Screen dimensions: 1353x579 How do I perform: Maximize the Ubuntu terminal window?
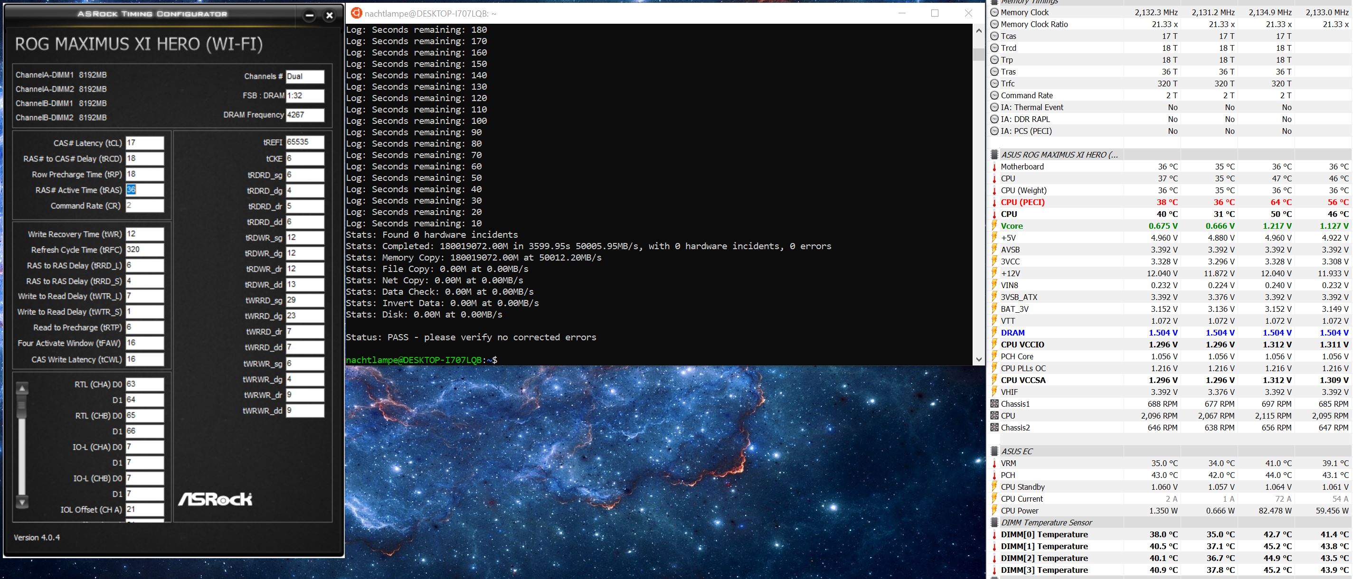(935, 13)
